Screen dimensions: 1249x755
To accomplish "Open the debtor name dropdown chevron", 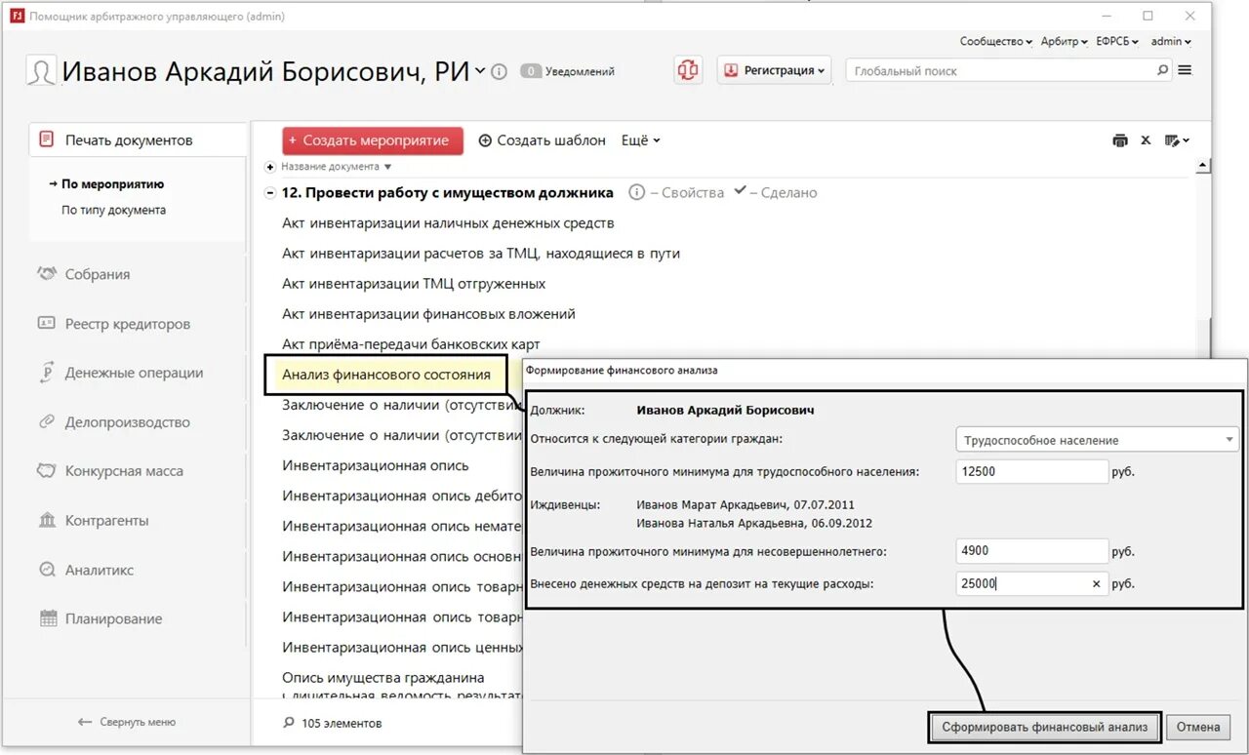I will [480, 71].
